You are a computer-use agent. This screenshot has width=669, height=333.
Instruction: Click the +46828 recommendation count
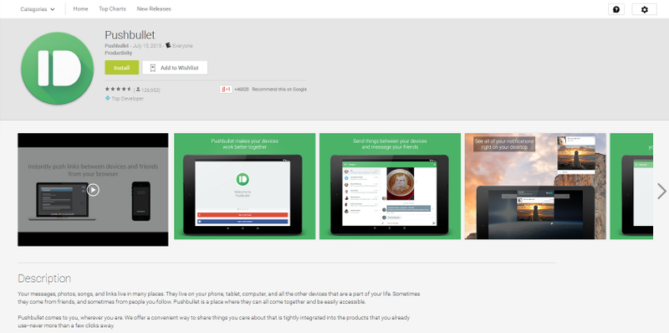[242, 90]
